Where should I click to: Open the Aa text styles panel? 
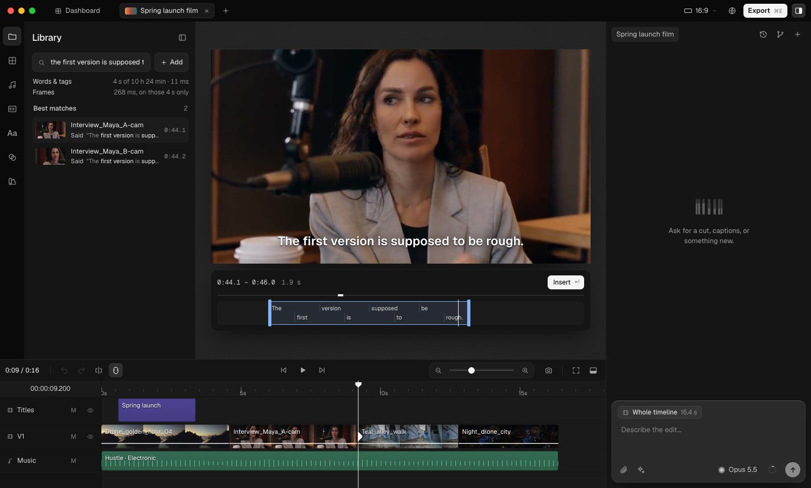pyautogui.click(x=12, y=133)
